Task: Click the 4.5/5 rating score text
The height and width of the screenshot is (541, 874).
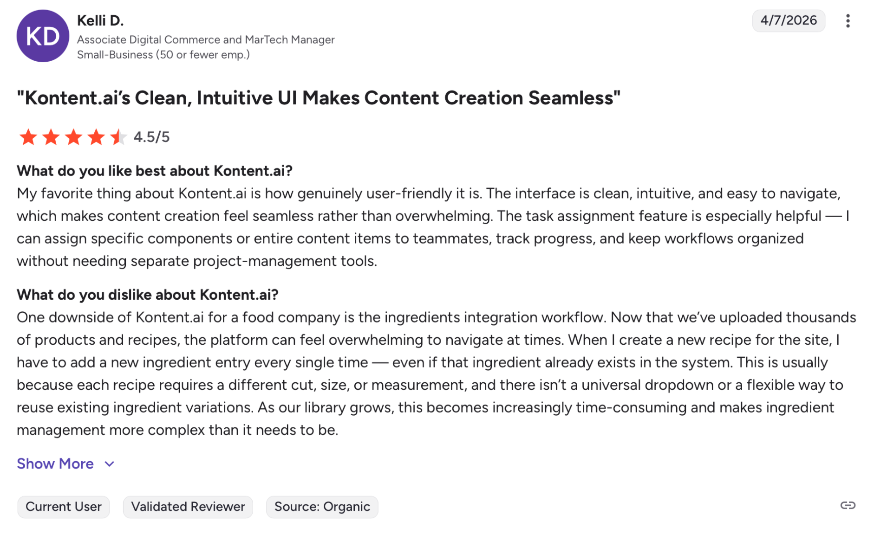Action: pyautogui.click(x=151, y=137)
